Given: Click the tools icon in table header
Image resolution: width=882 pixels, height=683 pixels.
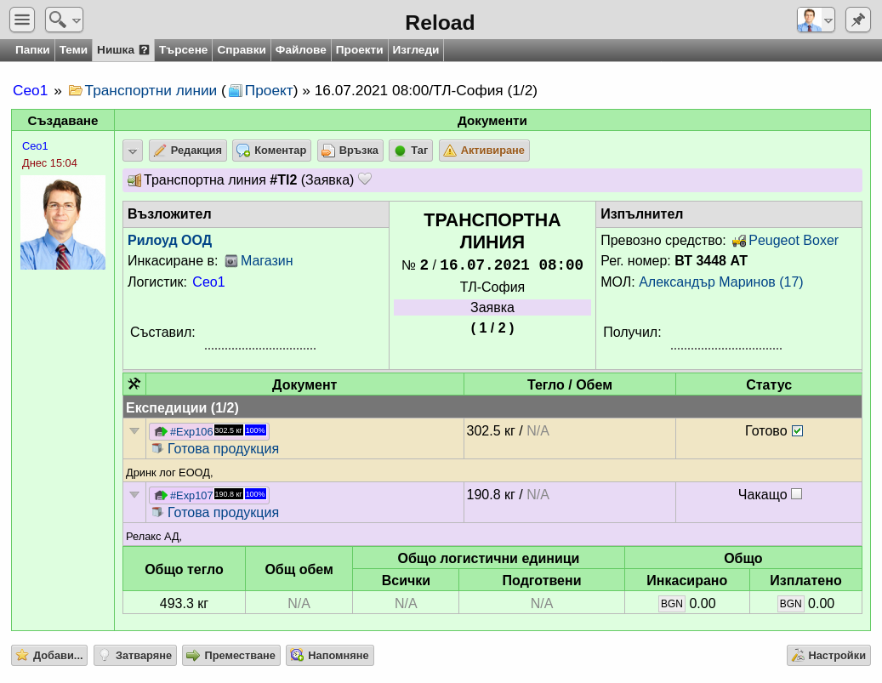Looking at the screenshot, I should [134, 384].
